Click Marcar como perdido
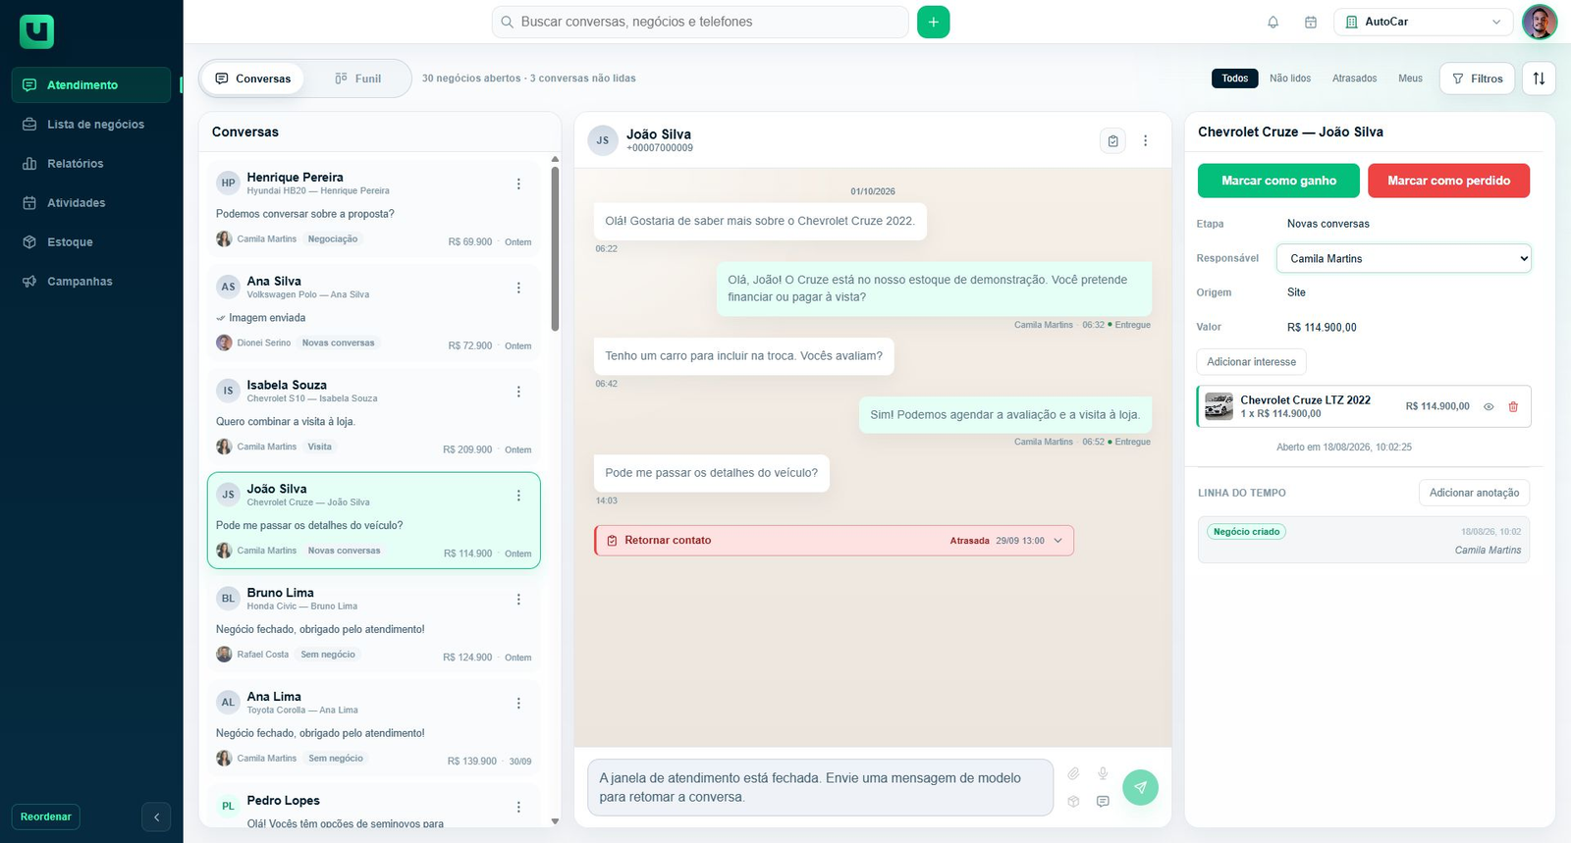Image resolution: width=1571 pixels, height=843 pixels. click(1448, 181)
